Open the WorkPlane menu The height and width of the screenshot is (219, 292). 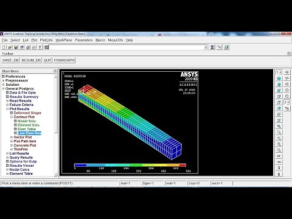click(64, 40)
